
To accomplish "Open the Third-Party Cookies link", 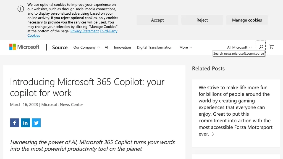I will pyautogui.click(x=109, y=31).
